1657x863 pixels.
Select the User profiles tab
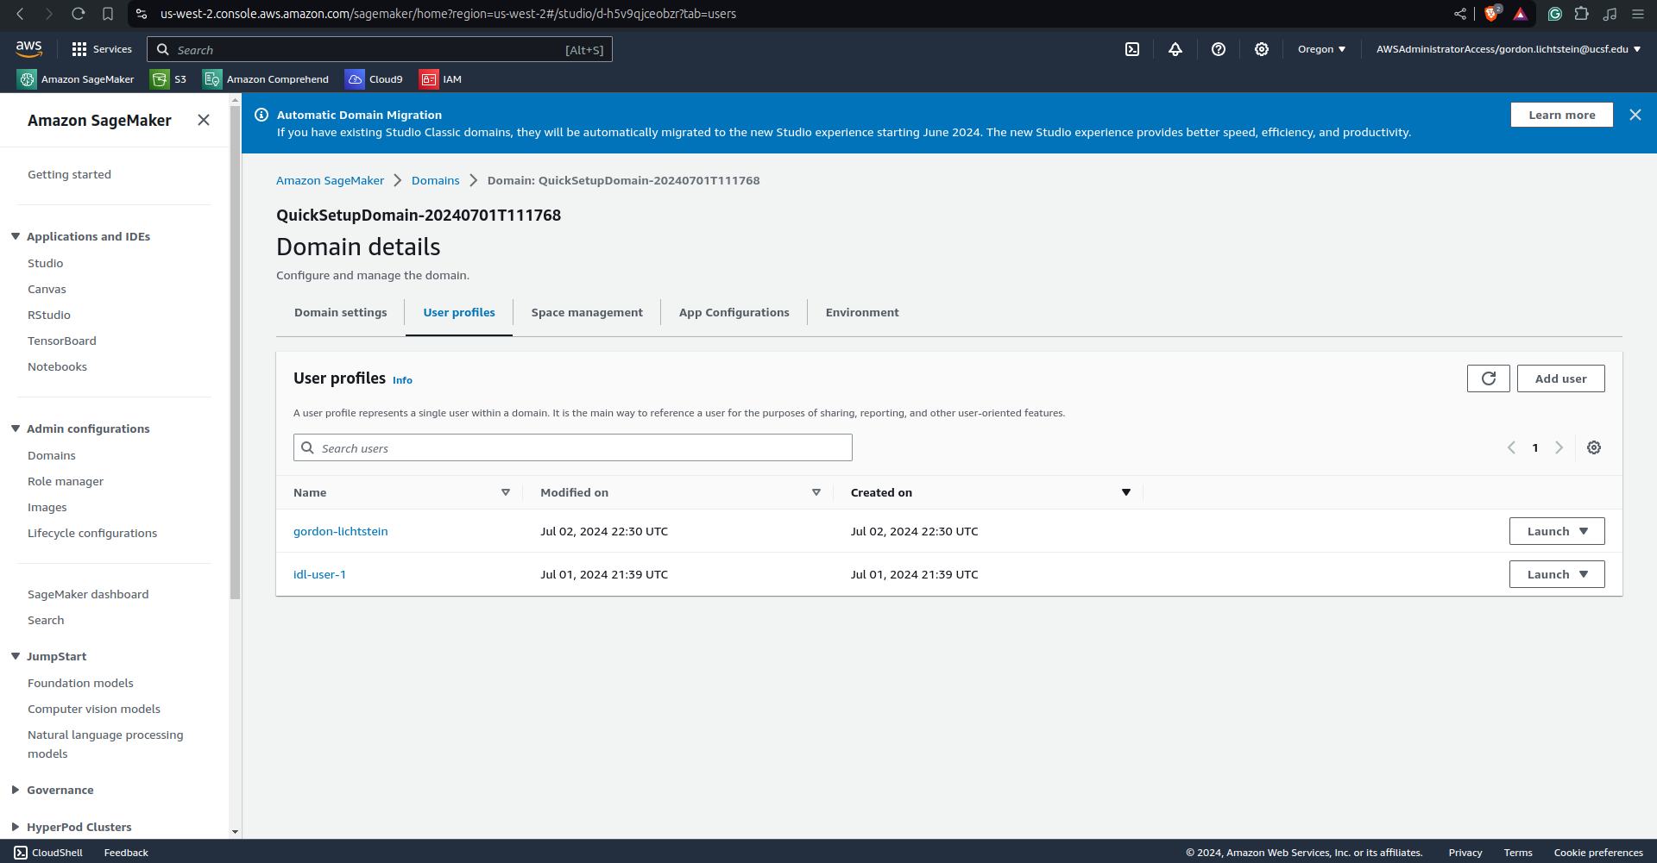(x=459, y=312)
